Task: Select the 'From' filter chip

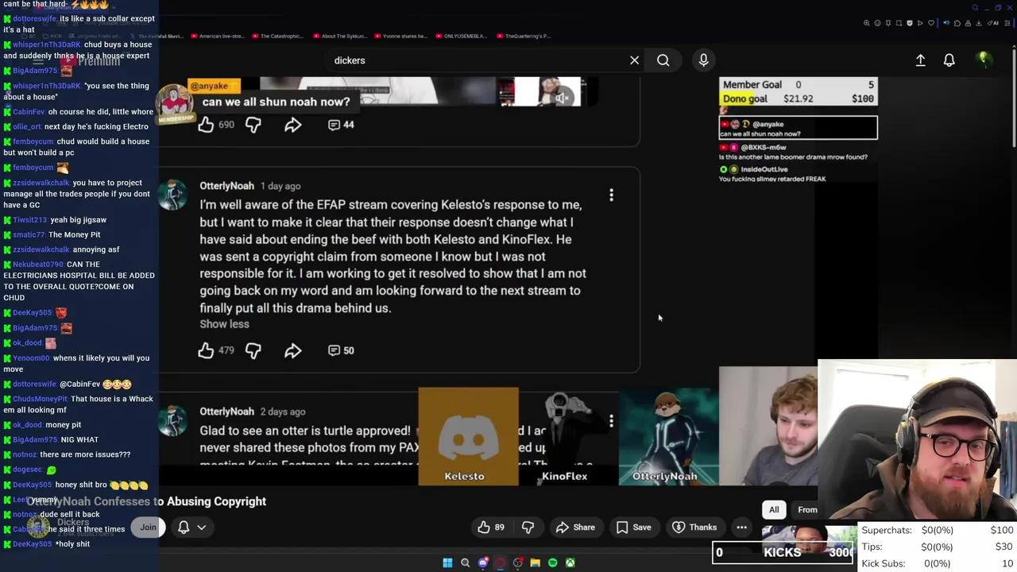Action: coord(806,510)
